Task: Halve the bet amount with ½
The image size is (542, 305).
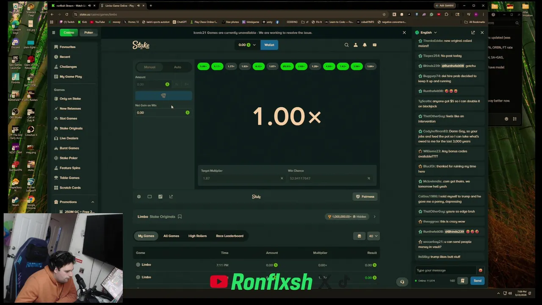Action: (177, 84)
